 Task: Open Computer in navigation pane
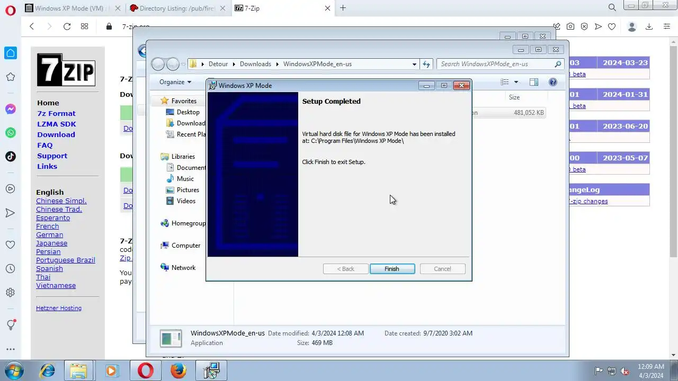click(x=180, y=246)
